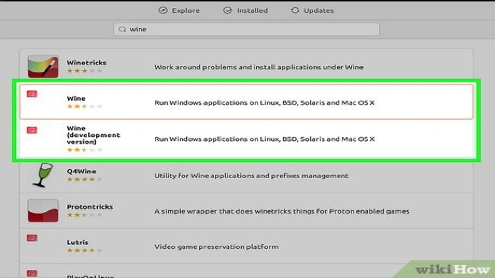495x278 pixels.
Task: Open the Protontricks app icon
Action: [x=43, y=210]
